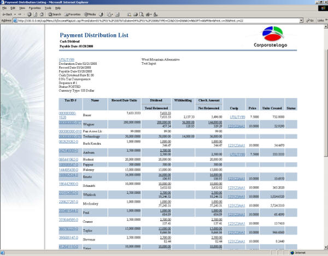Click the page icon in the Address bar
The width and height of the screenshot is (328, 256).
pos(15,21)
